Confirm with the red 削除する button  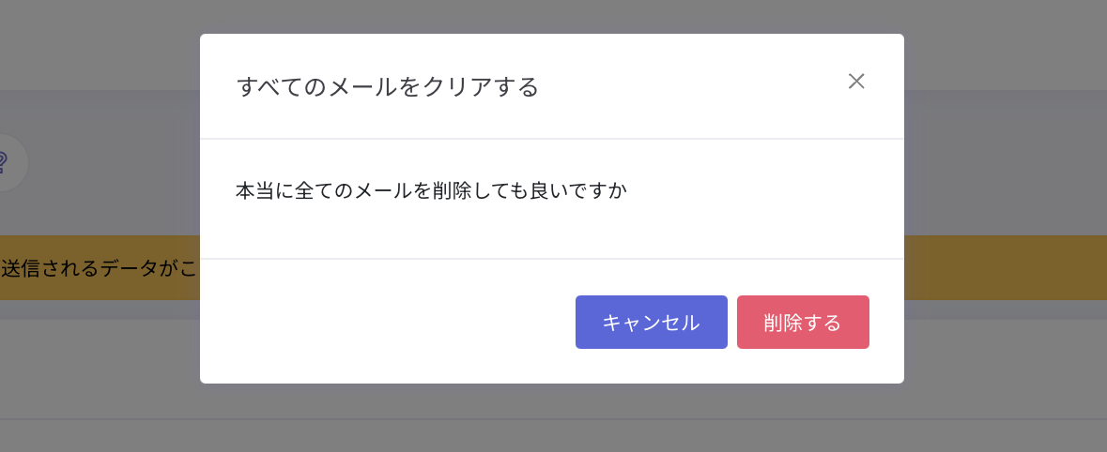pyautogui.click(x=803, y=323)
